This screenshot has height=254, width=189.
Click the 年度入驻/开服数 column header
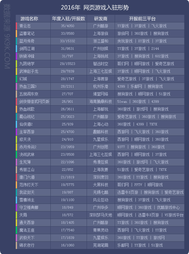pyautogui.click(x=68, y=19)
